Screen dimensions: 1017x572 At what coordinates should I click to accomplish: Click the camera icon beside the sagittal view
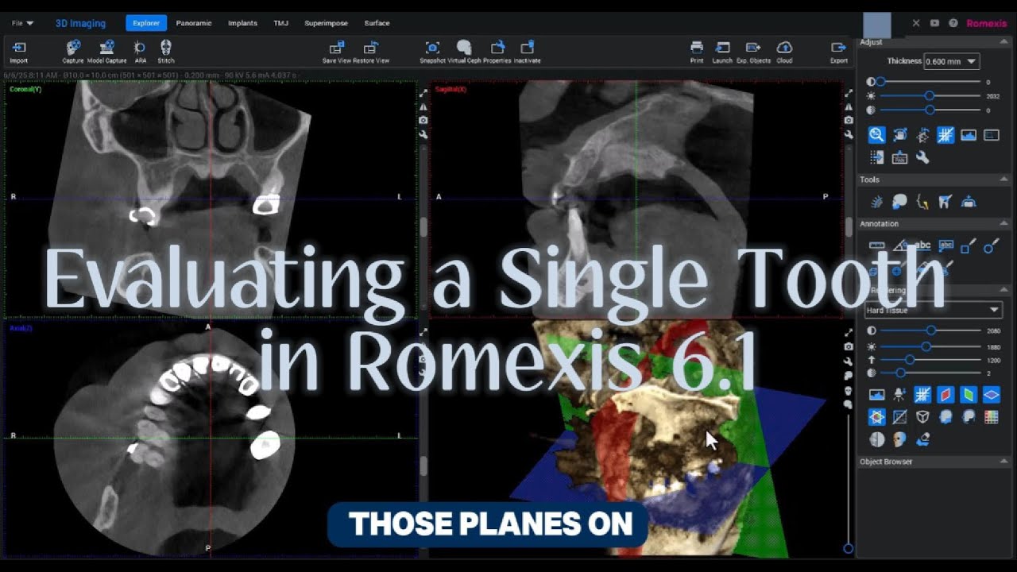coord(849,121)
